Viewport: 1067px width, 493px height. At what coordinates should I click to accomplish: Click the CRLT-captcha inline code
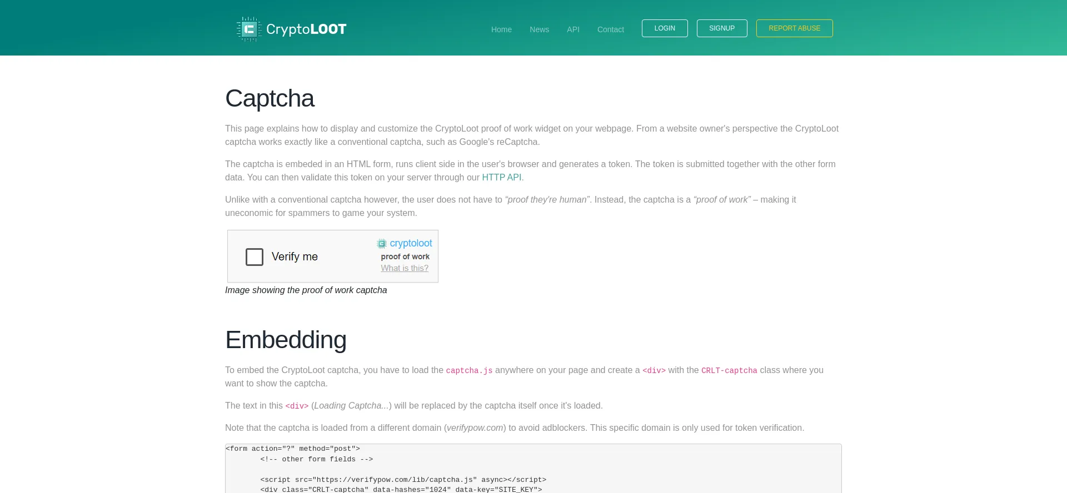[729, 370]
